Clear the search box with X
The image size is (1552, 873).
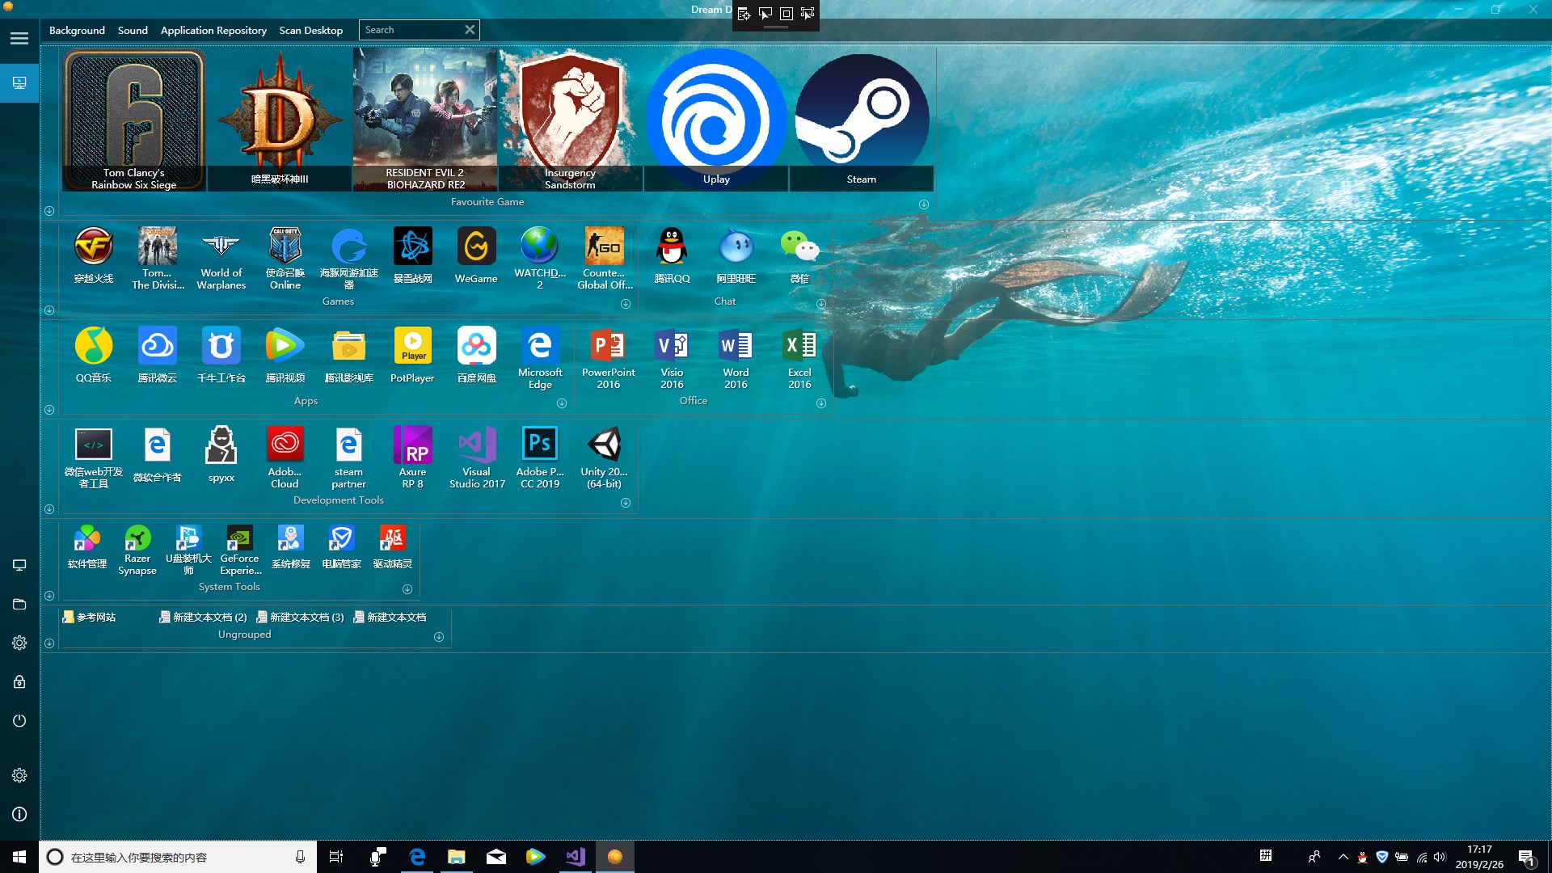(x=470, y=30)
